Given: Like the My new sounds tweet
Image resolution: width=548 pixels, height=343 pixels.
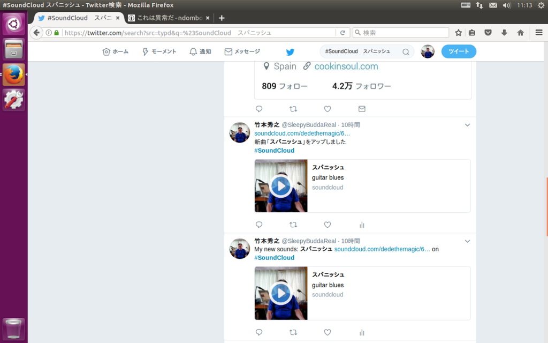Looking at the screenshot, I should pos(328,332).
